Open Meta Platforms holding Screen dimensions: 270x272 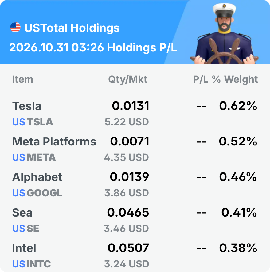pyautogui.click(x=135, y=149)
